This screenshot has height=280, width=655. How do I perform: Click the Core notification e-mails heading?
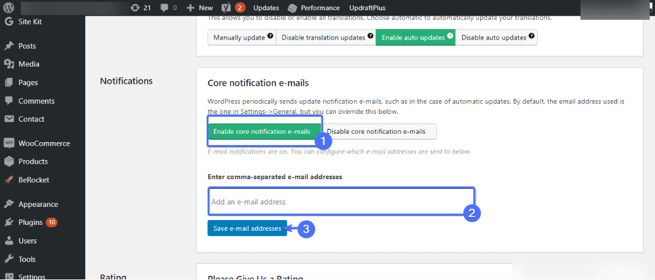[258, 83]
